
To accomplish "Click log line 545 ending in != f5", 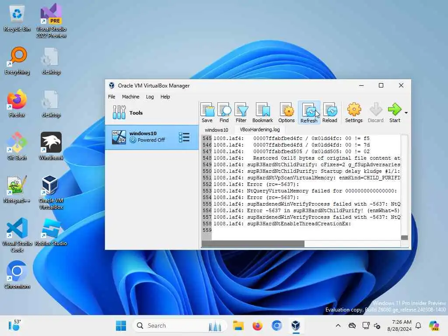I will [291, 138].
